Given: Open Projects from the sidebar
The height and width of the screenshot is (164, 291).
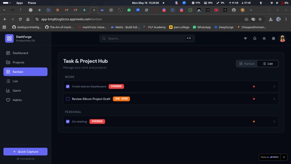Looking at the screenshot, I should (25, 62).
